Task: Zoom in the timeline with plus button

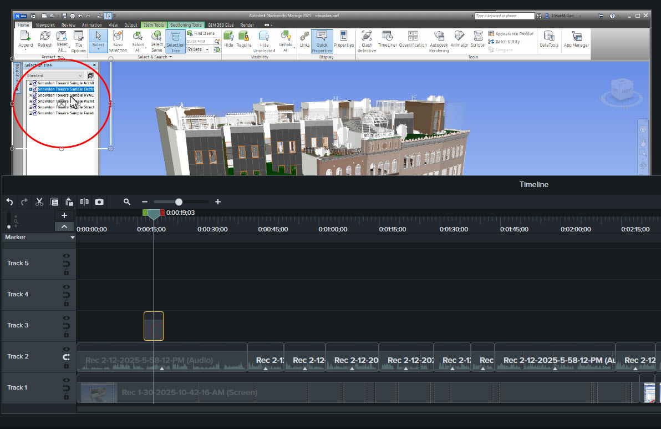Action: point(218,202)
